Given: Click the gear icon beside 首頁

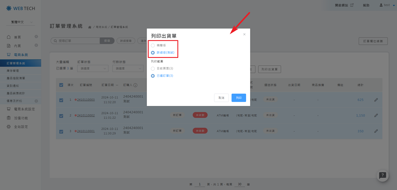Looking at the screenshot, I should click(36, 37).
